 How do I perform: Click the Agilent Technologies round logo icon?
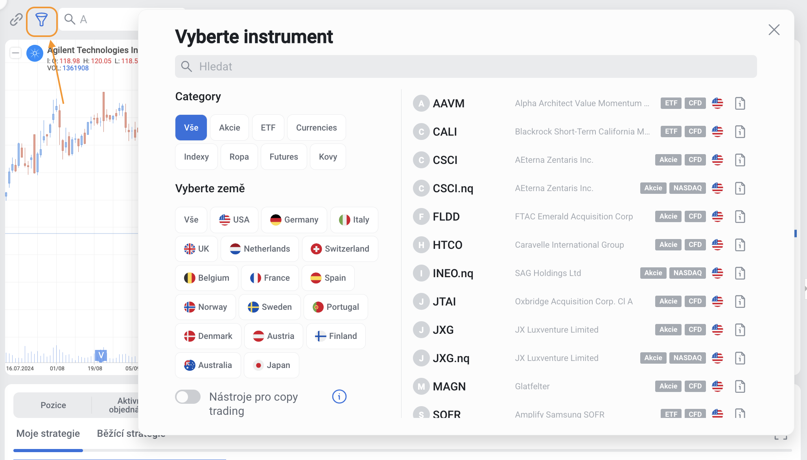[35, 53]
